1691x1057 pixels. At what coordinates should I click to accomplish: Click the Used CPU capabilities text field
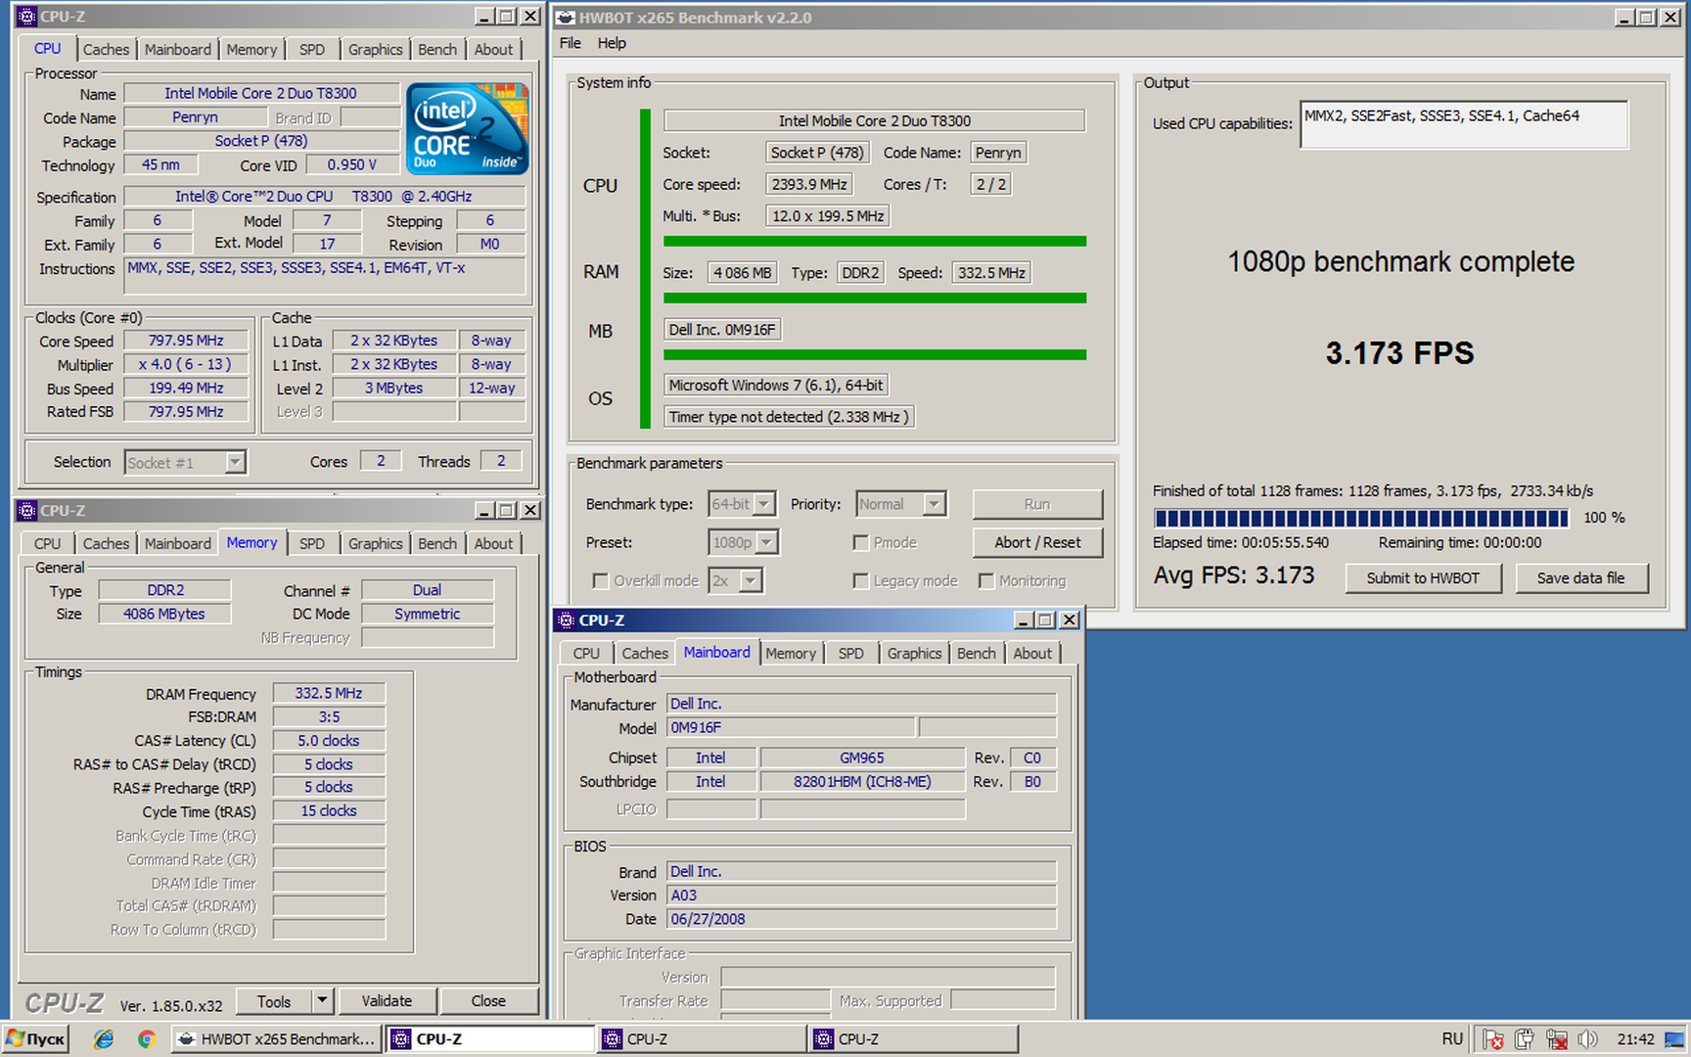[x=1463, y=124]
